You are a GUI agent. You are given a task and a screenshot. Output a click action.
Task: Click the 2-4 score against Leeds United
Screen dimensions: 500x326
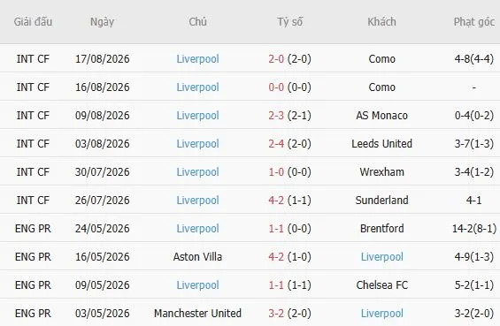pyautogui.click(x=276, y=144)
